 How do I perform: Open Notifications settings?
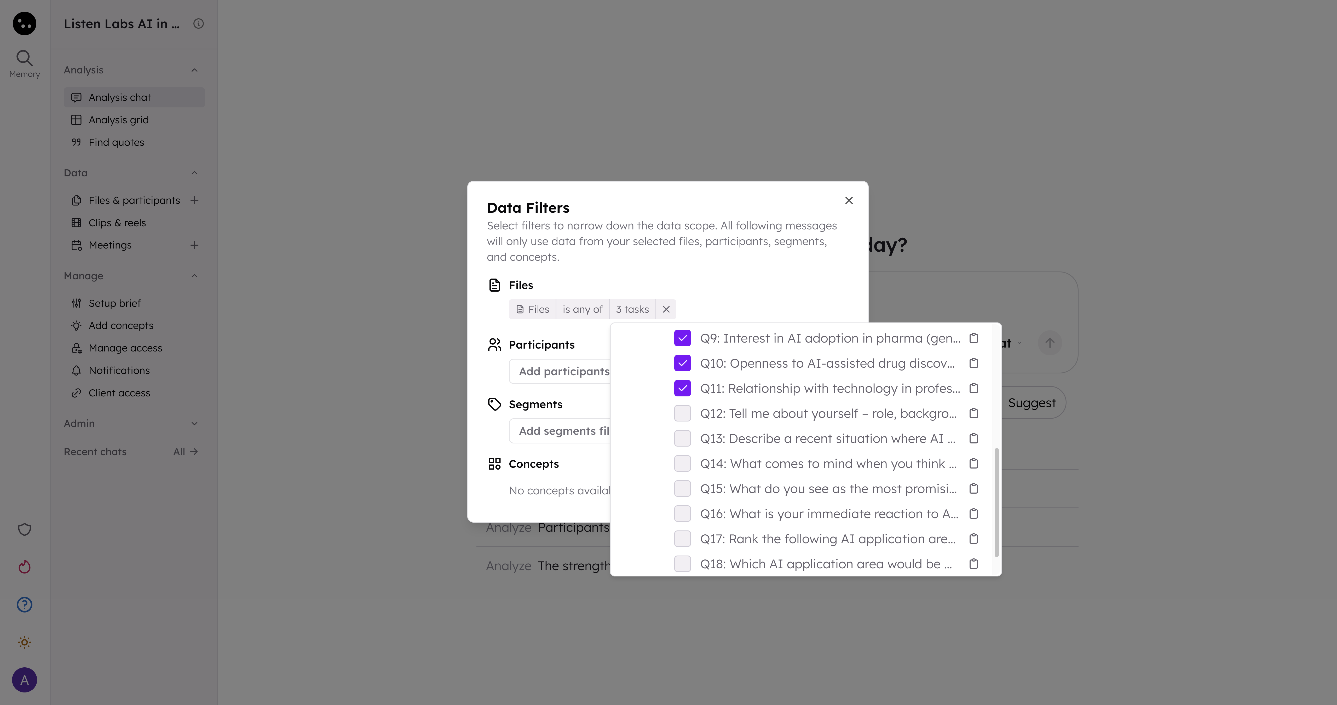tap(134, 370)
